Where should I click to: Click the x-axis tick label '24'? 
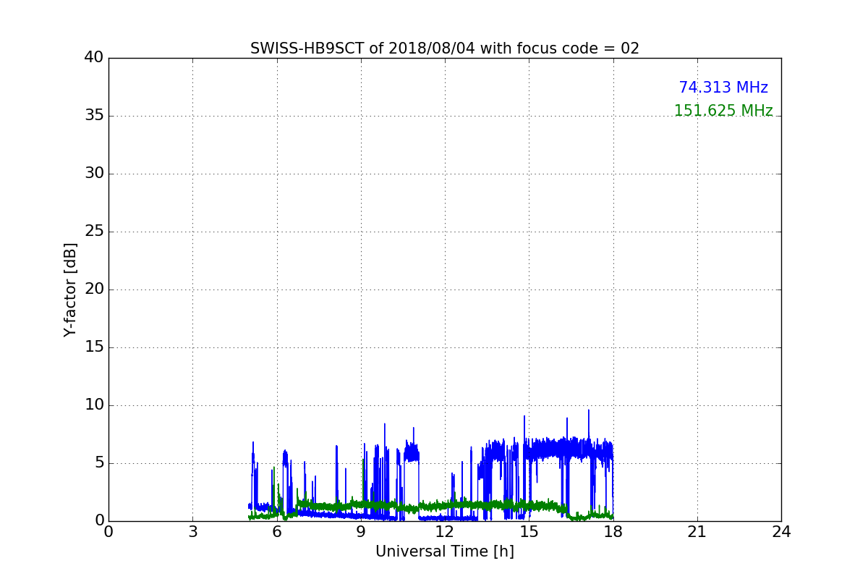[x=781, y=532]
